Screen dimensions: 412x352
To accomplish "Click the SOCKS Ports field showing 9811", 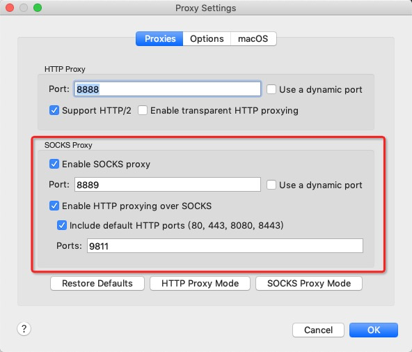I will pos(225,246).
